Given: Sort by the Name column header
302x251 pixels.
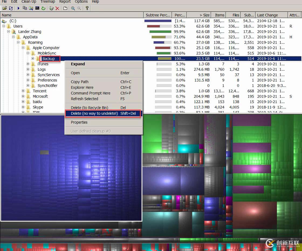Looking at the screenshot, I should (x=72, y=15).
